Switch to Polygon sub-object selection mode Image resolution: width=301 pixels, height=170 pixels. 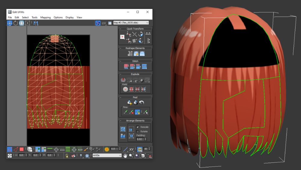(22, 149)
